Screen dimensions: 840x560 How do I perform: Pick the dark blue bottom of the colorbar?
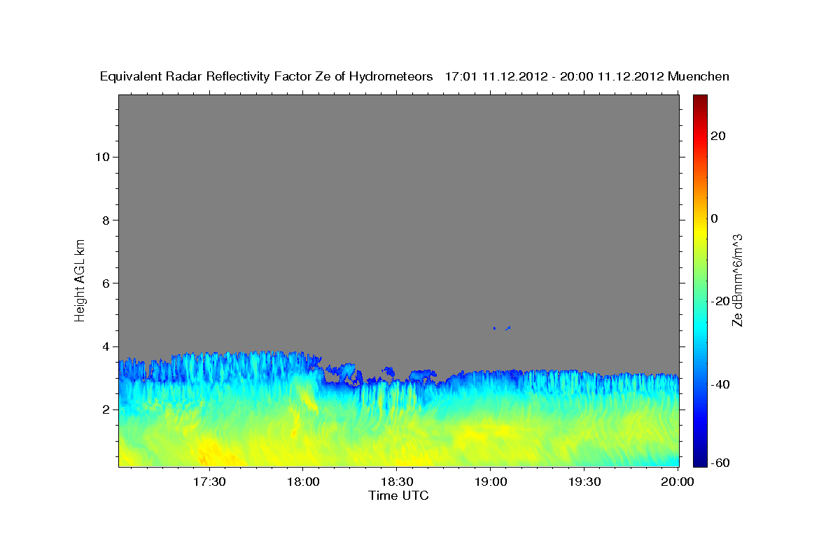click(700, 461)
